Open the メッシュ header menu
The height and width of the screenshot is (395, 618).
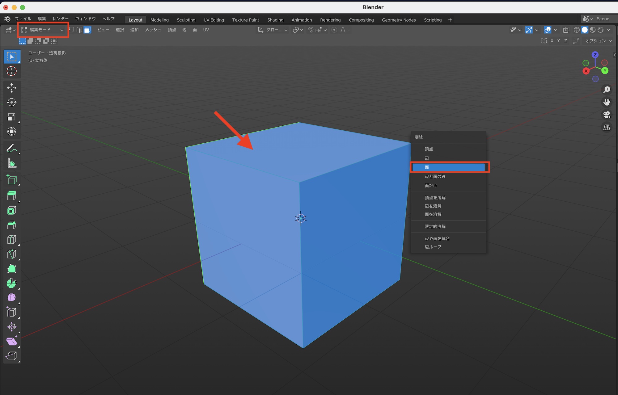pos(153,30)
